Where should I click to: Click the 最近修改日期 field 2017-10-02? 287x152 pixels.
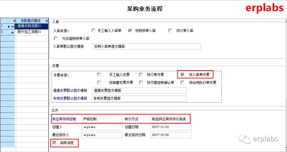point(171,135)
